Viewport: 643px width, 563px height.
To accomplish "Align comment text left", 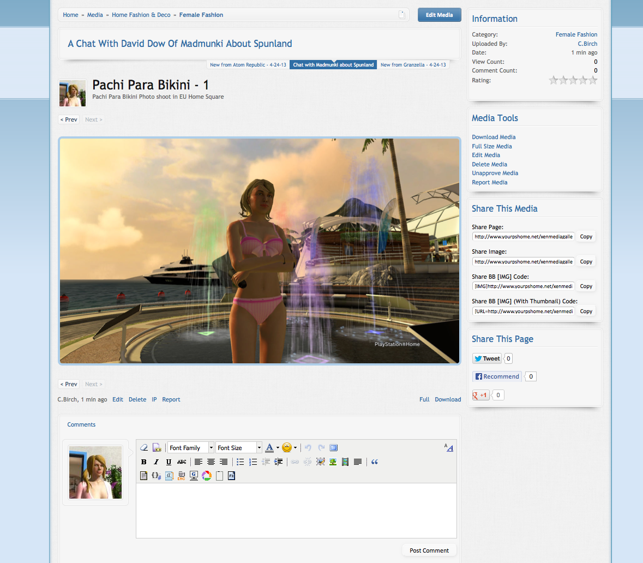I will [199, 462].
